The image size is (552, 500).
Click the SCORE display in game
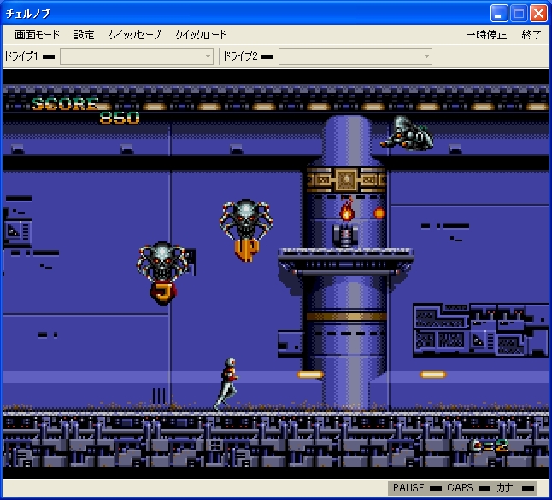67,104
